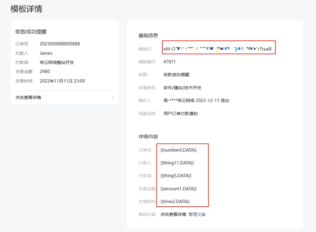The image size is (316, 232).
Task: Select the scene description 用户订单付款通知
Action: point(180,113)
